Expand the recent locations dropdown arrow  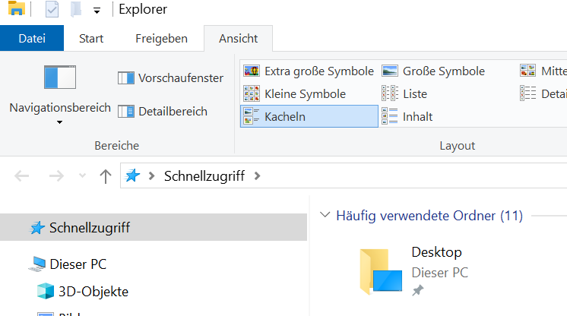pos(82,176)
